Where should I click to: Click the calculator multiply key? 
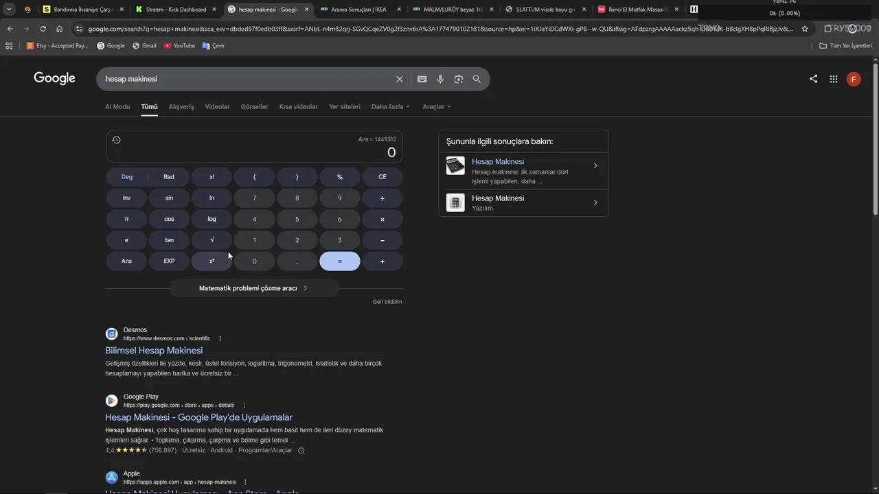pyautogui.click(x=383, y=220)
